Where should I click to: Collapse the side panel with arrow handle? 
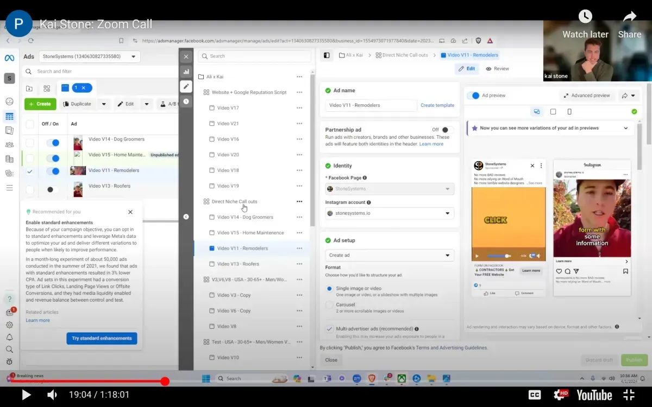pos(186,217)
